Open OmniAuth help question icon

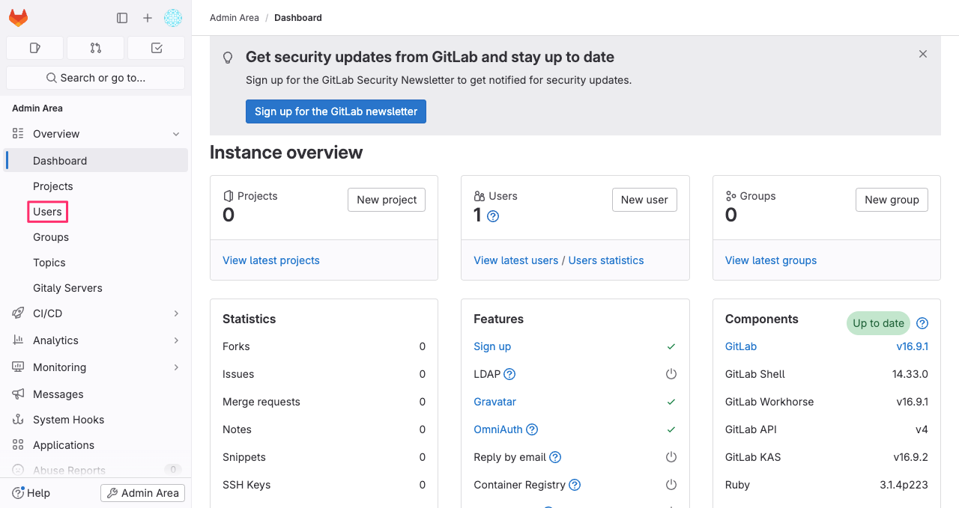(532, 429)
